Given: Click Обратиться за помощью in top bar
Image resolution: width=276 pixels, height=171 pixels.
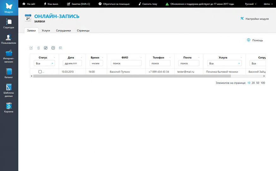Looking at the screenshot, I should 116,4.
